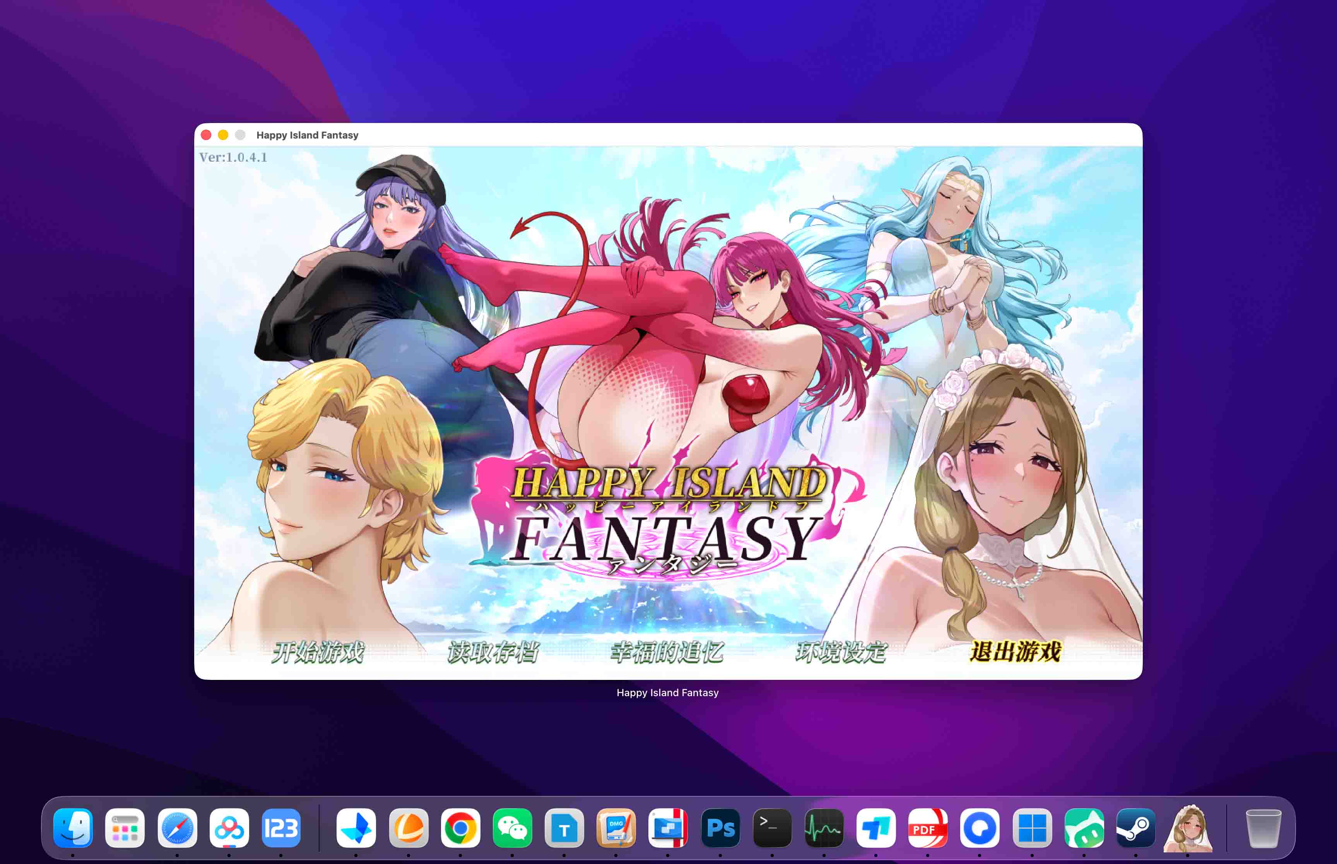
Task: Open the 幸福的追忆 memories gallery
Action: pos(667,652)
